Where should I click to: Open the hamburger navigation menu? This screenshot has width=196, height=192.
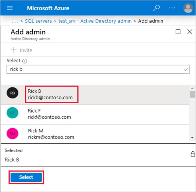click(10, 8)
